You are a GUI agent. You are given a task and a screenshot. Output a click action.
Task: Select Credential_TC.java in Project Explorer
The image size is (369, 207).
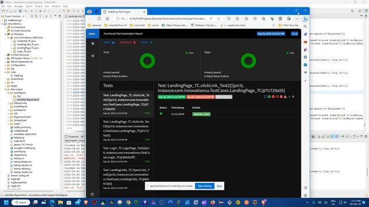tap(26, 41)
